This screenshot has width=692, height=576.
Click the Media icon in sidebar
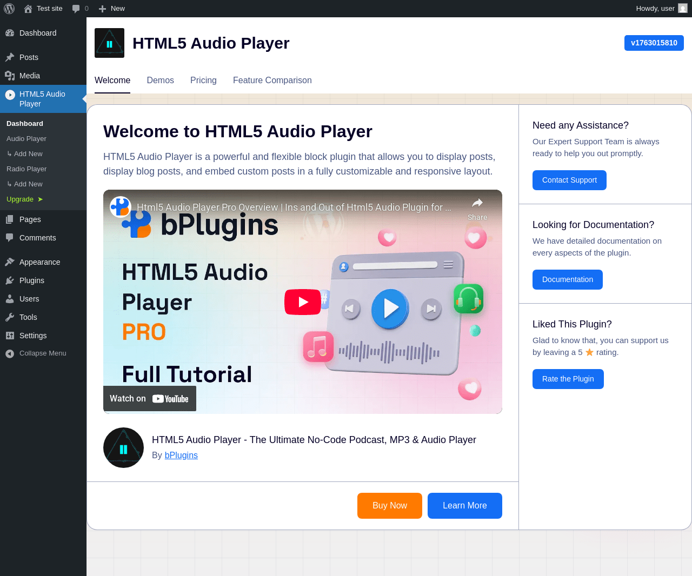click(x=10, y=76)
